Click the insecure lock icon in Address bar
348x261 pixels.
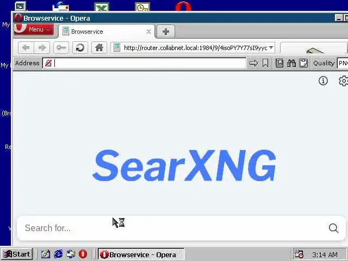pos(48,63)
